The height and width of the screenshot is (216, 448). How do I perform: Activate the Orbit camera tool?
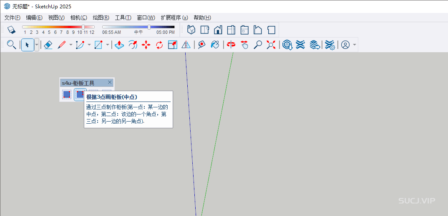point(231,45)
